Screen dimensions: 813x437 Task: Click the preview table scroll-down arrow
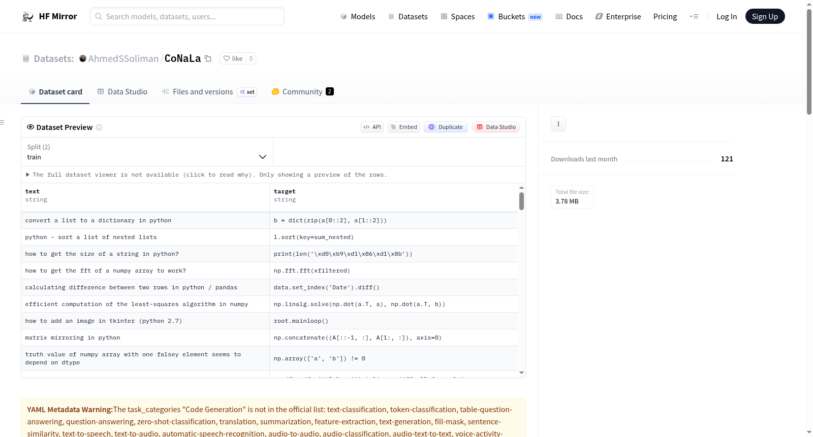point(521,373)
